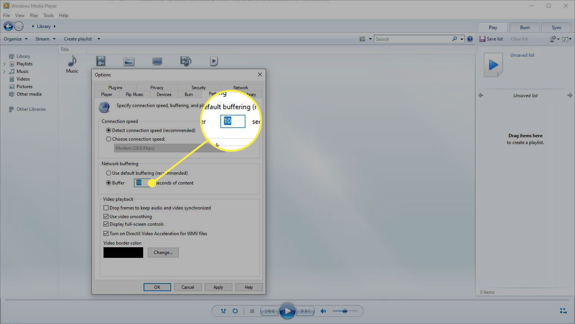
Task: Toggle repeat playback mode
Action: pyautogui.click(x=235, y=311)
